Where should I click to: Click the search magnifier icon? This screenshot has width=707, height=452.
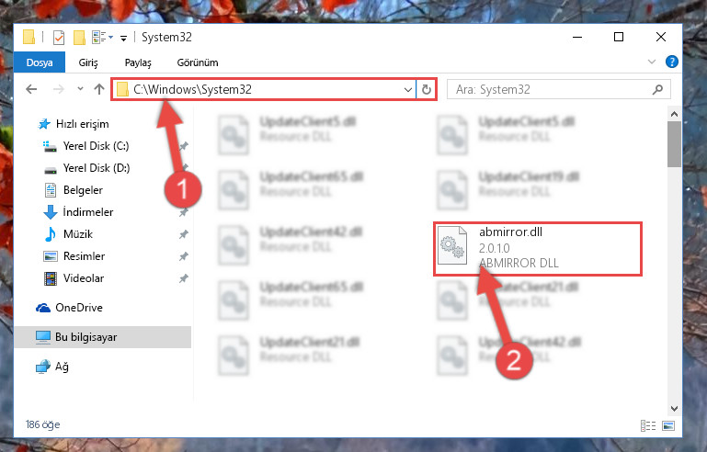[x=657, y=90]
